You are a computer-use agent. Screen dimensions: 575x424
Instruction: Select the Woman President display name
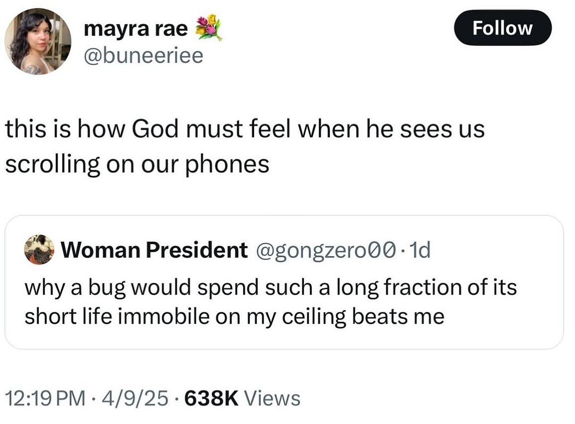coord(154,250)
